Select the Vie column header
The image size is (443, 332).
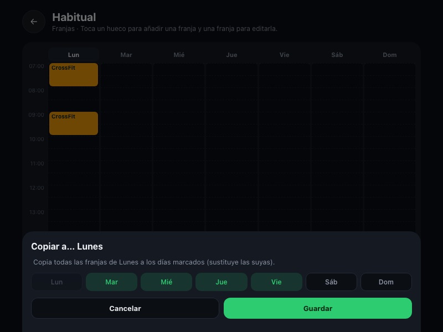coord(284,55)
